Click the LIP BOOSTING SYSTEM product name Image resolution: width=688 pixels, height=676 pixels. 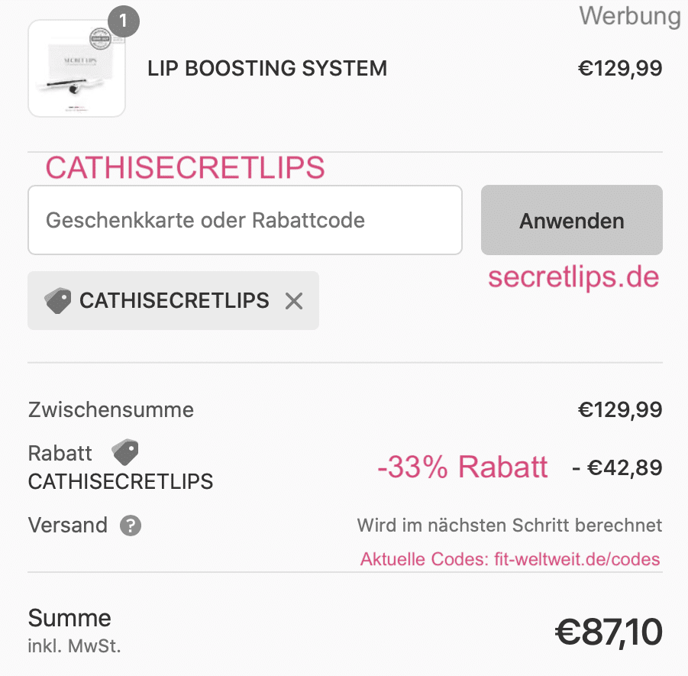pos(267,69)
